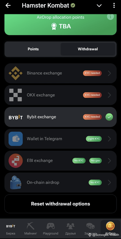Open the Bybit Биржа tab

[x=11, y=228]
